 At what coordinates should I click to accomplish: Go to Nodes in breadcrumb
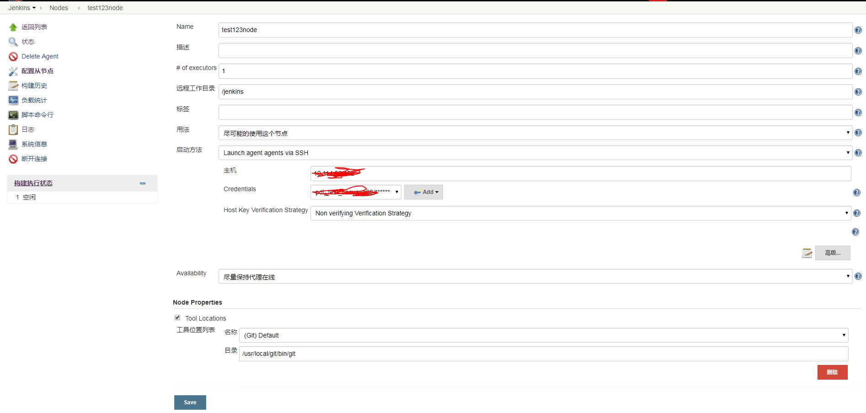tap(59, 8)
